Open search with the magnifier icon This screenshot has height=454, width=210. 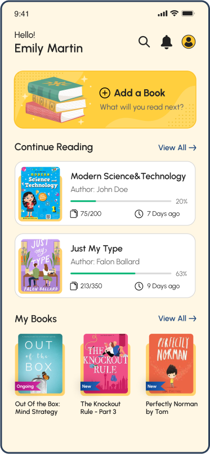point(144,42)
